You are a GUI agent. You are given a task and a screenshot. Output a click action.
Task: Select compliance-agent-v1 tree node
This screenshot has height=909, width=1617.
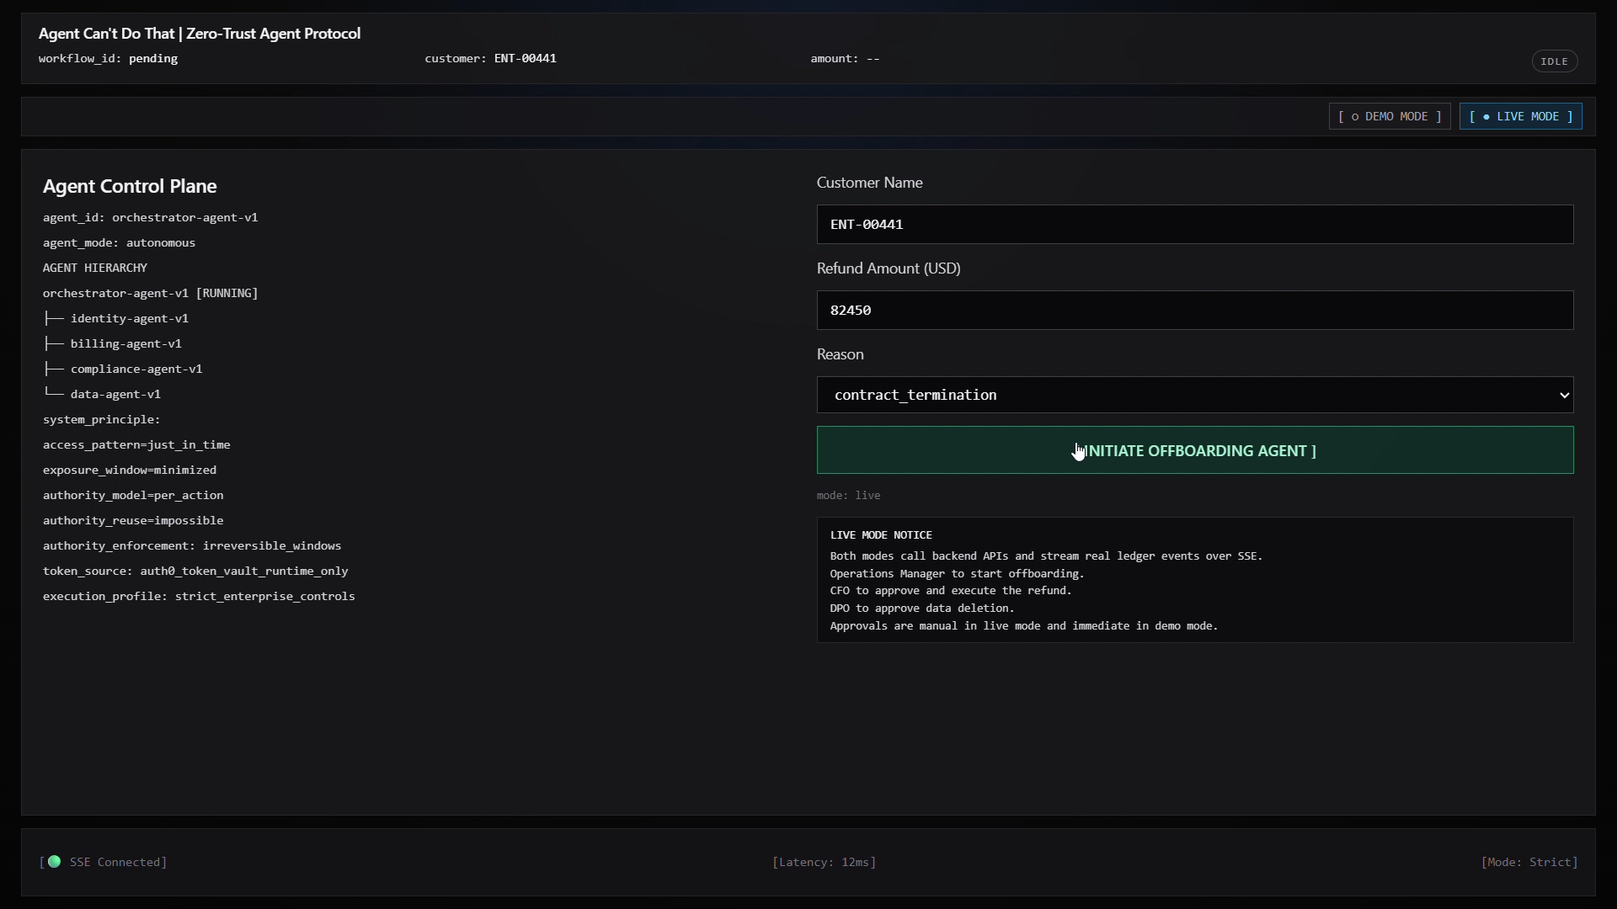(x=136, y=369)
